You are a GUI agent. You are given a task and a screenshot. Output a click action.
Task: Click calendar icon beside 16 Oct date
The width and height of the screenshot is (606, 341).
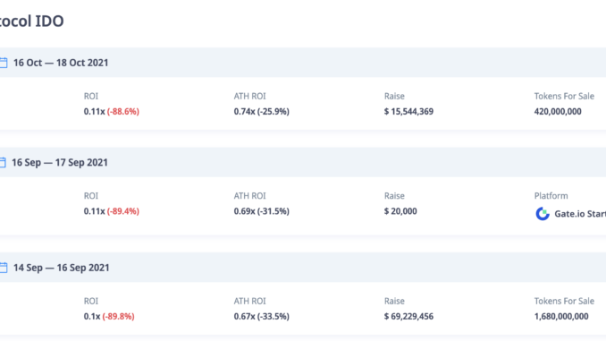(x=4, y=63)
